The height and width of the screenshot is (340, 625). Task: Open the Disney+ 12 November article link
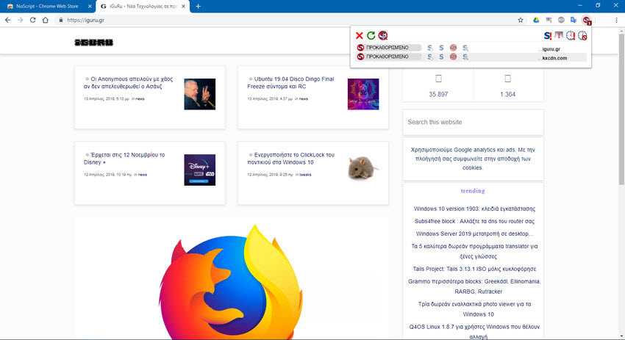124,159
